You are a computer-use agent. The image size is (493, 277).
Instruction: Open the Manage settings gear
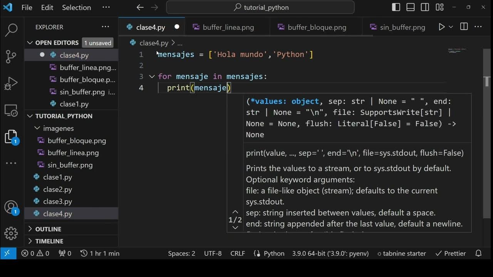pyautogui.click(x=11, y=234)
